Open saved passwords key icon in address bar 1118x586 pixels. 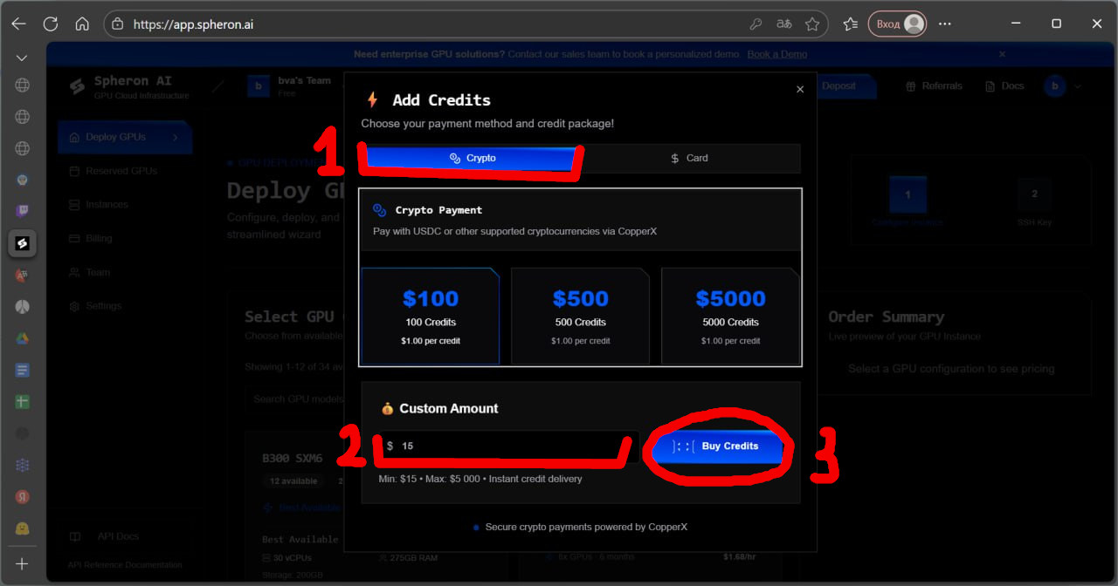tap(756, 24)
